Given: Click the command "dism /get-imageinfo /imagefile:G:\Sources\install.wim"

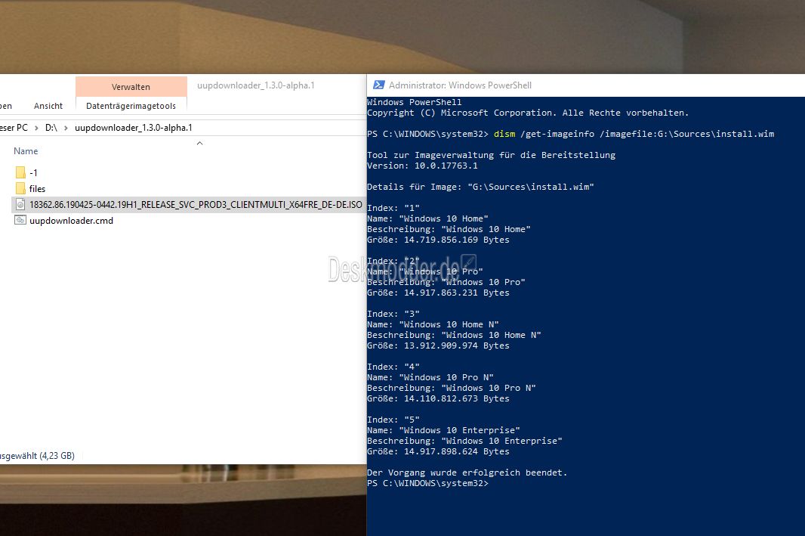Looking at the screenshot, I should (634, 134).
